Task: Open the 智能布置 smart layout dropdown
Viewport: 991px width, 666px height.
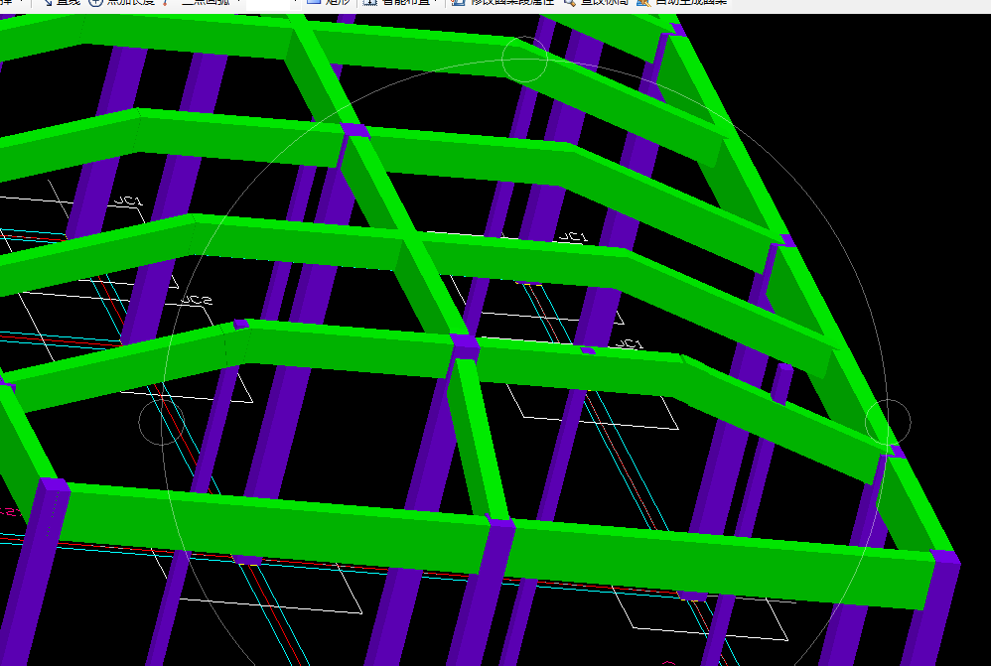Action: pyautogui.click(x=401, y=2)
